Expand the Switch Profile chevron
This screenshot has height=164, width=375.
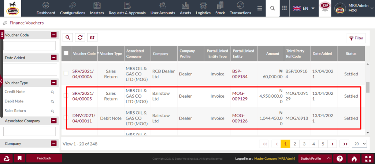tap(329, 159)
